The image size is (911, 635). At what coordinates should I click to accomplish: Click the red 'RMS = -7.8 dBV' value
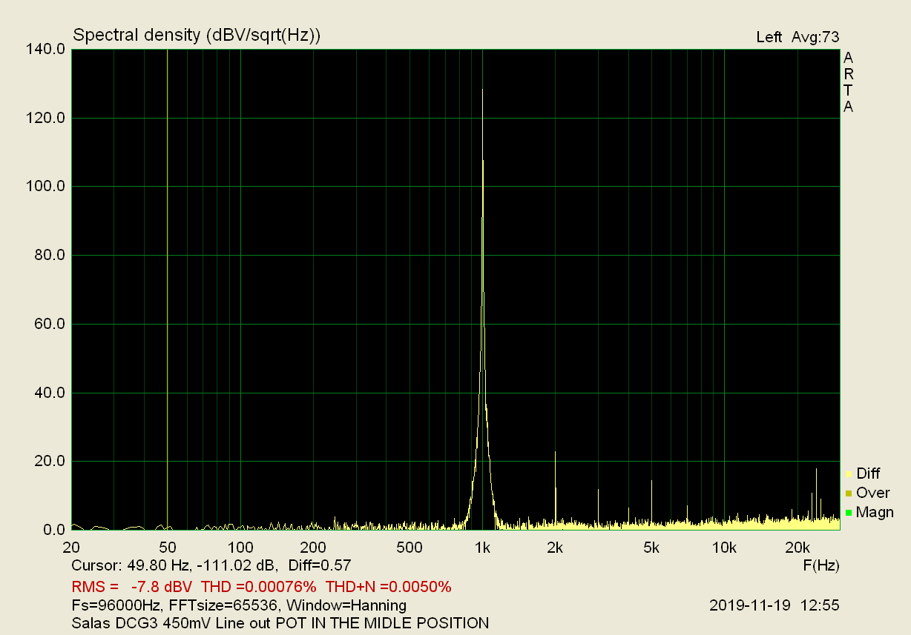point(132,587)
